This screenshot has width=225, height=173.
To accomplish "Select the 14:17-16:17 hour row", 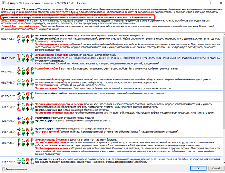I will 112,132.
